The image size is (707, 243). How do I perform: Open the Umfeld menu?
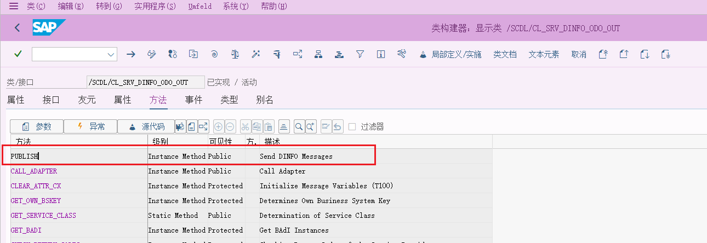[199, 6]
